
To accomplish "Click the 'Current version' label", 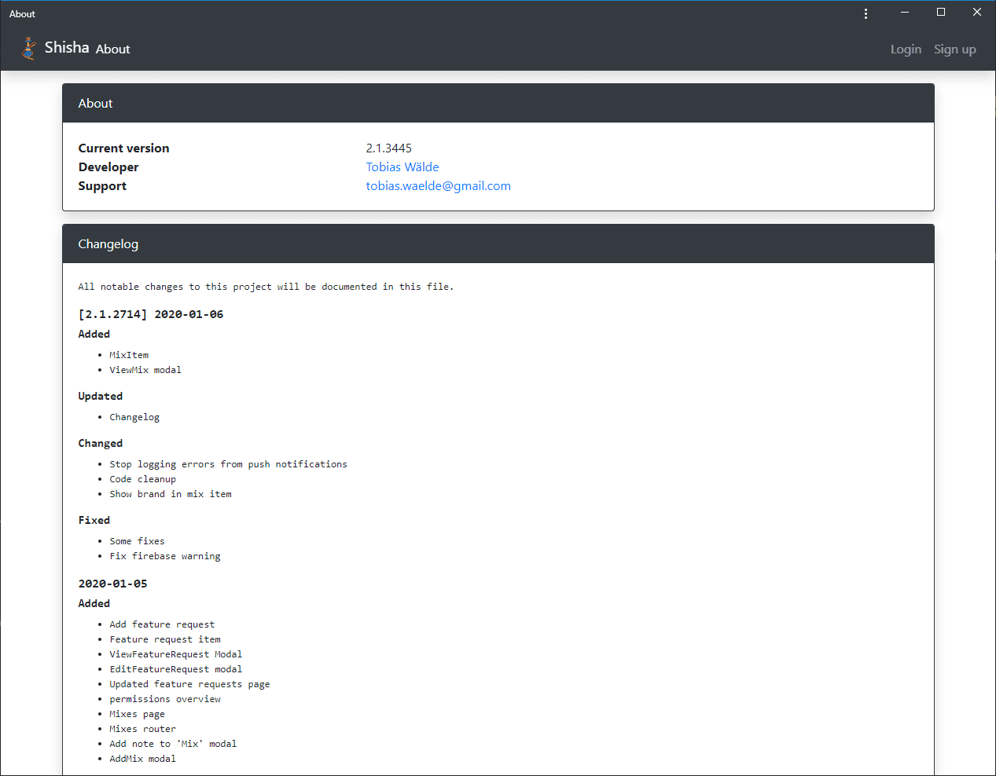I will pos(124,148).
